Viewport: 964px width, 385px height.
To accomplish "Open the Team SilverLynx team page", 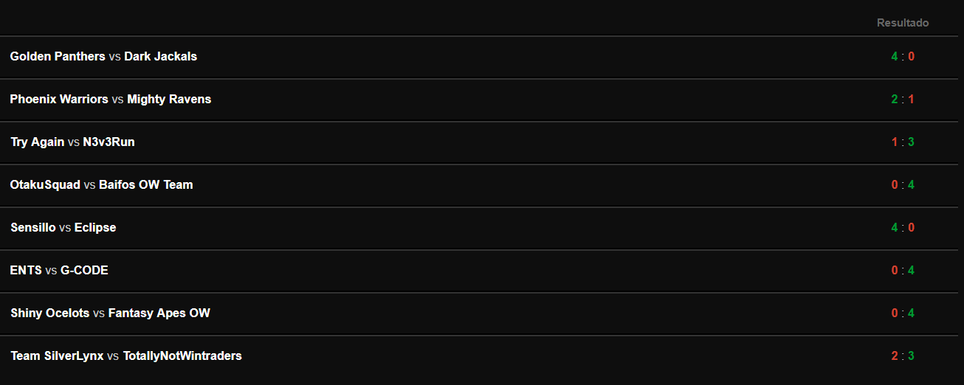I will [x=57, y=355].
